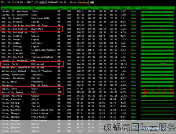The width and height of the screenshot is (176, 134).
Task: Open the AS4812 link in the header
Action: [43, 2]
